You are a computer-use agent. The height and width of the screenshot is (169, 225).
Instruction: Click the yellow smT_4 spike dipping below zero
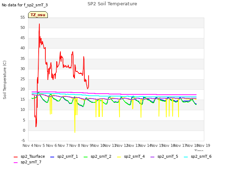(75, 132)
